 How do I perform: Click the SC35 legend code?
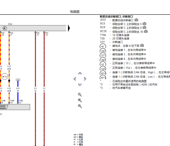[103, 31]
